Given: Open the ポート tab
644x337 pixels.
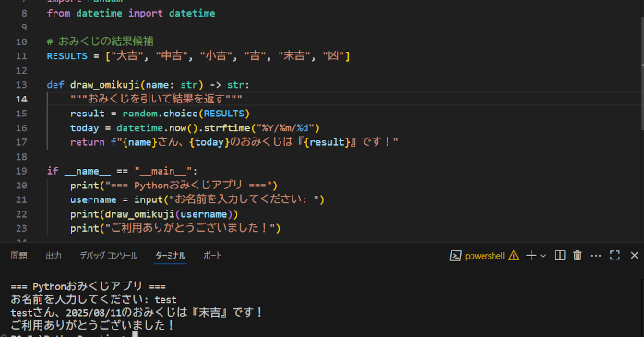Looking at the screenshot, I should click(x=212, y=256).
